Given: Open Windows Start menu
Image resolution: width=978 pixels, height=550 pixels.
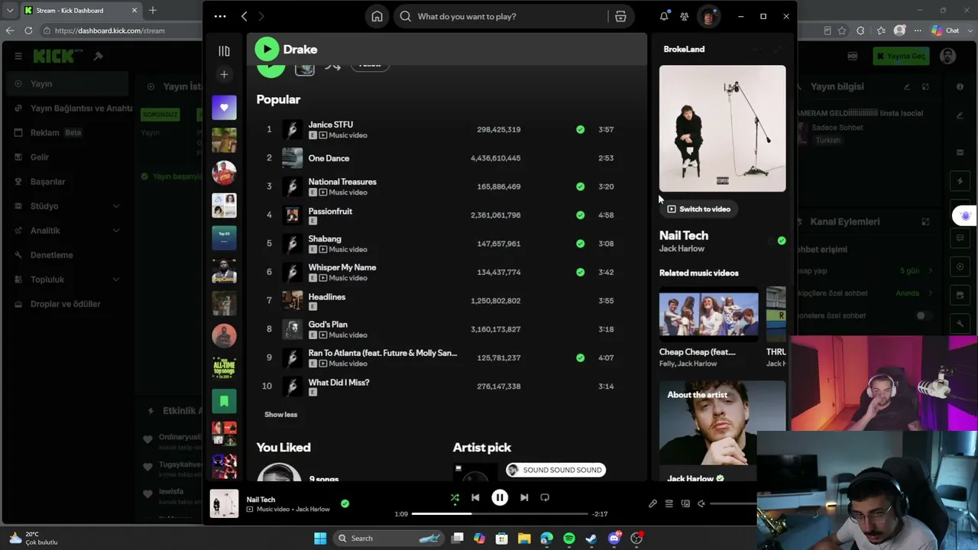Looking at the screenshot, I should pyautogui.click(x=320, y=539).
